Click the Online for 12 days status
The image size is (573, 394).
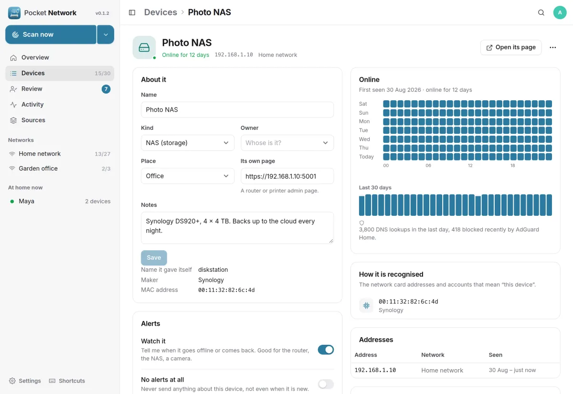(x=185, y=55)
